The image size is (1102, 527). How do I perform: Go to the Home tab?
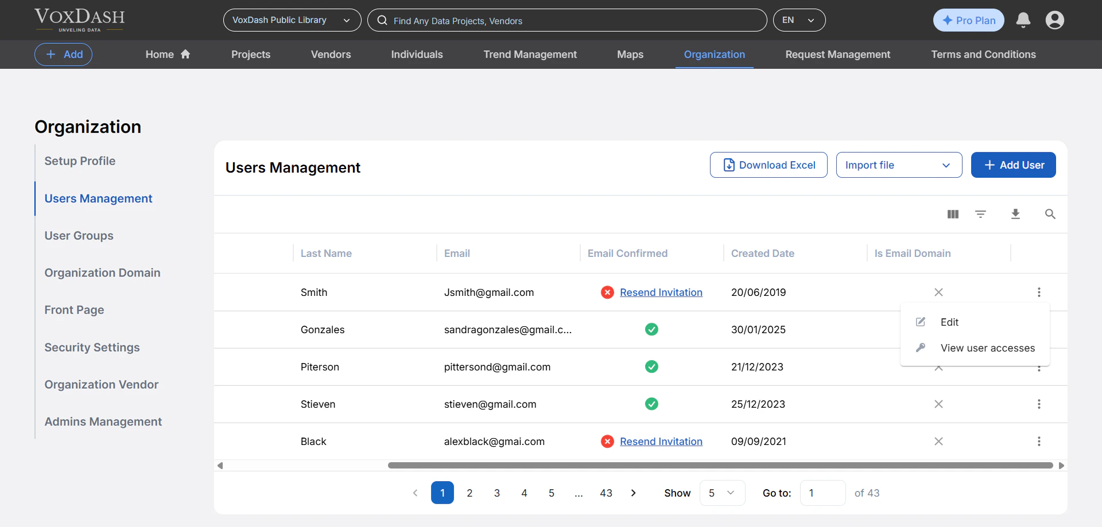tap(168, 54)
